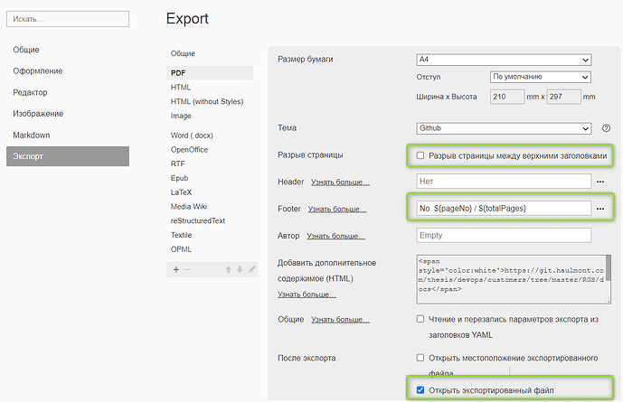Screen dimensions: 623x402
Task: Open the ellipsis options for Footer field
Action: 599,209
